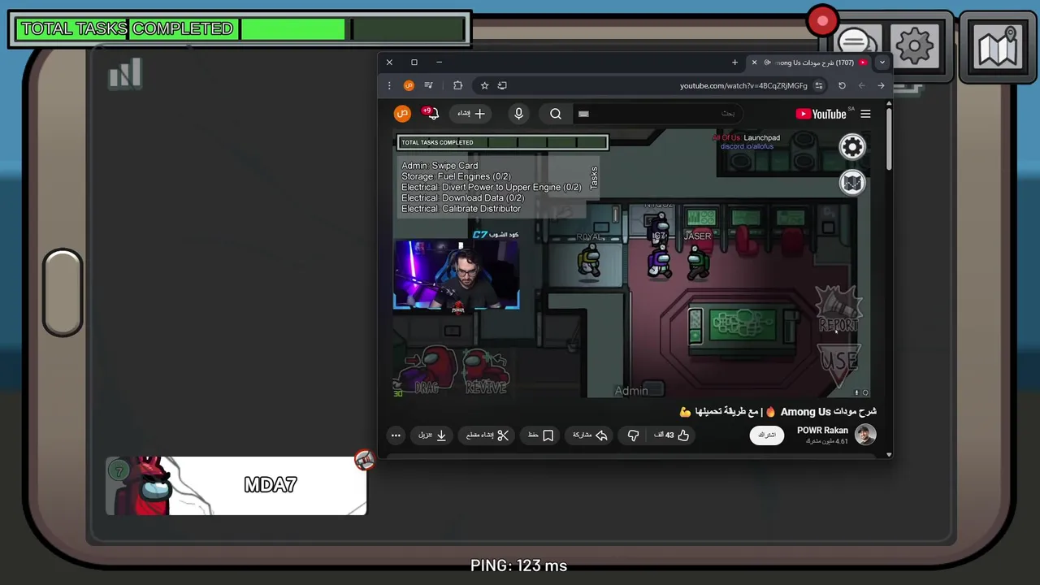Click the YouTube search magnifier button

556,114
